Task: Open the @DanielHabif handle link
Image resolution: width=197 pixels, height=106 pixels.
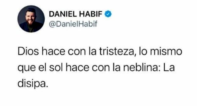Action: 73,24
